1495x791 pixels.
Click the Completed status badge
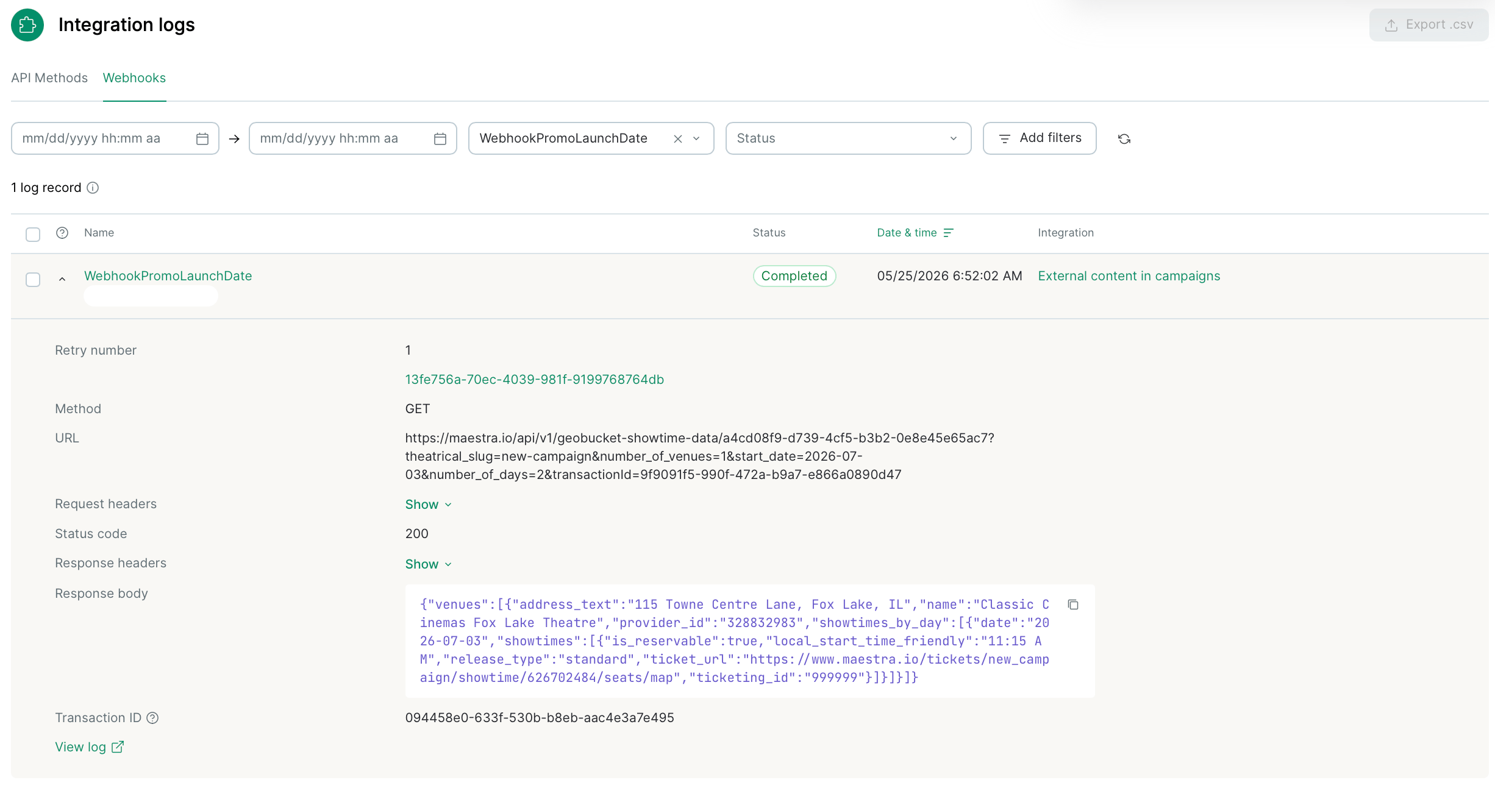(x=794, y=276)
